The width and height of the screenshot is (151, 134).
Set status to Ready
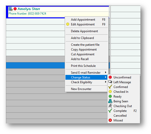[x=124, y=96]
